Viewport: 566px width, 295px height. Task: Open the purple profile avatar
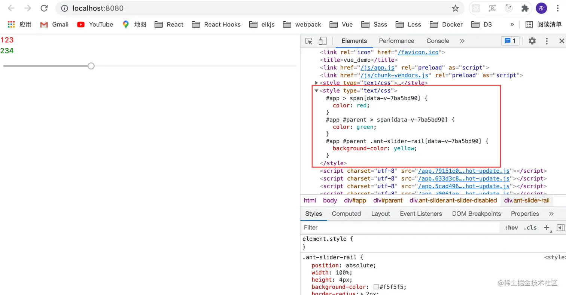coord(541,8)
